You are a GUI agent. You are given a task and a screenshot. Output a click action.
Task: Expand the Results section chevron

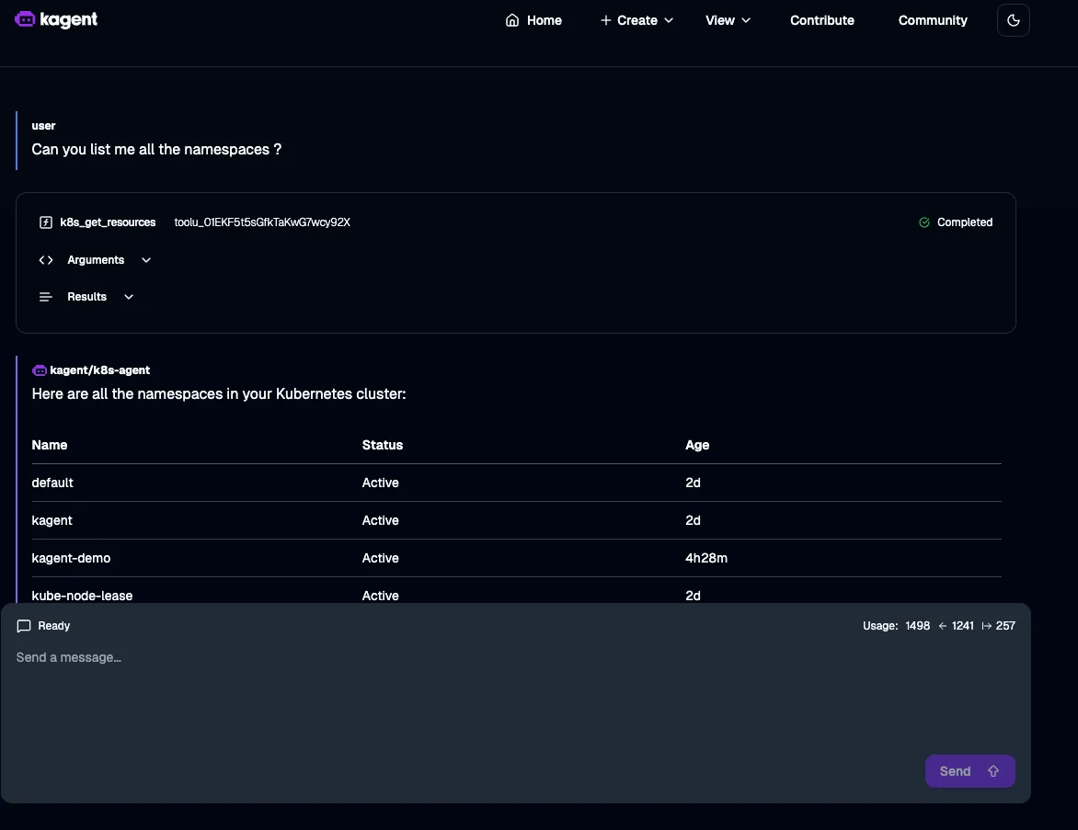pos(129,297)
